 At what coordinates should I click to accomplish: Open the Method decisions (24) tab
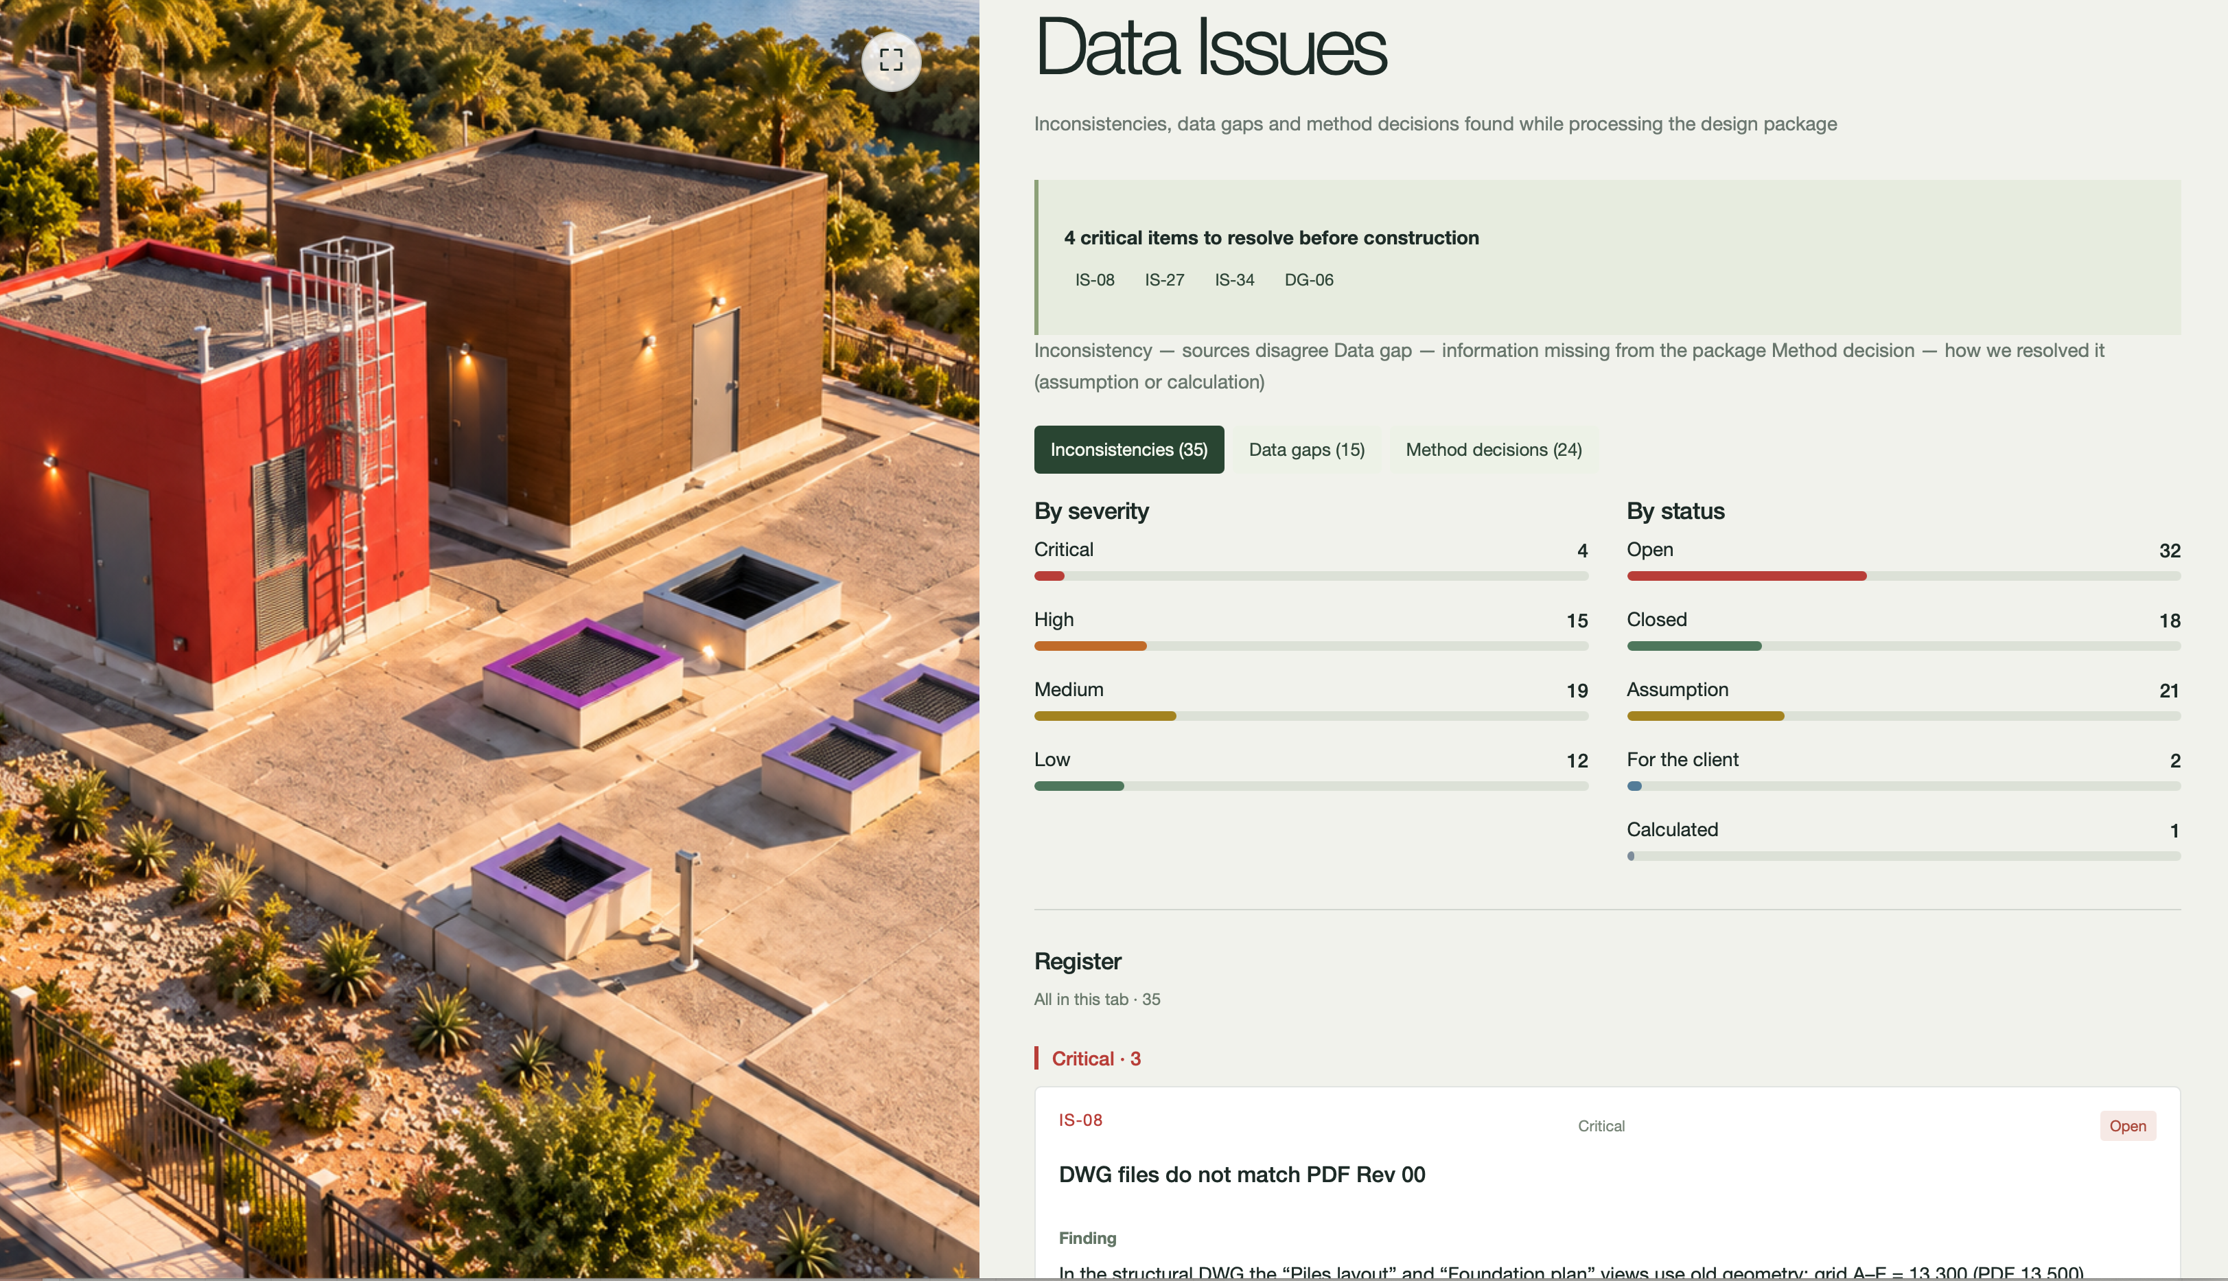pyautogui.click(x=1494, y=450)
